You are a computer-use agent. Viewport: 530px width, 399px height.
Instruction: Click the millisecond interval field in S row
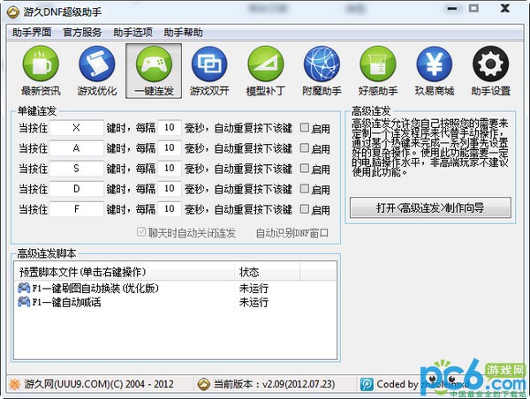tap(170, 169)
